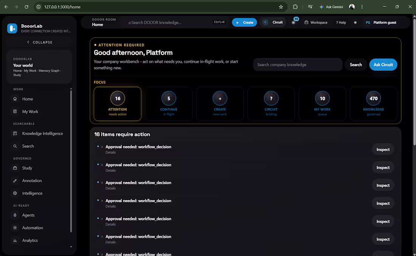Collapse the sidebar with the COLLAPSE button

click(40, 42)
